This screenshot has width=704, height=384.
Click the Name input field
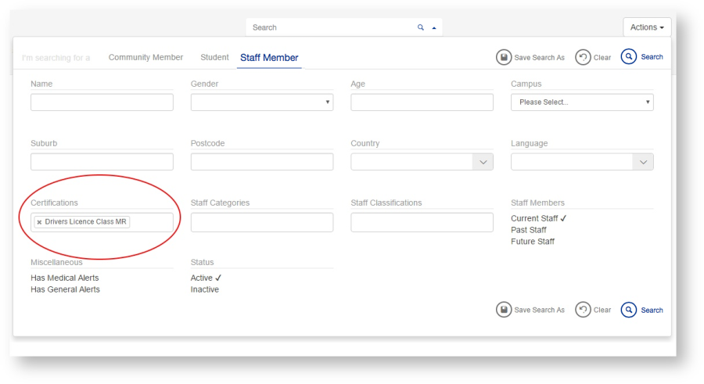[102, 102]
